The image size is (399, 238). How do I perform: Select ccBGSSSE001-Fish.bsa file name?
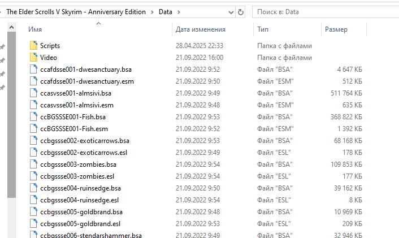(x=73, y=117)
